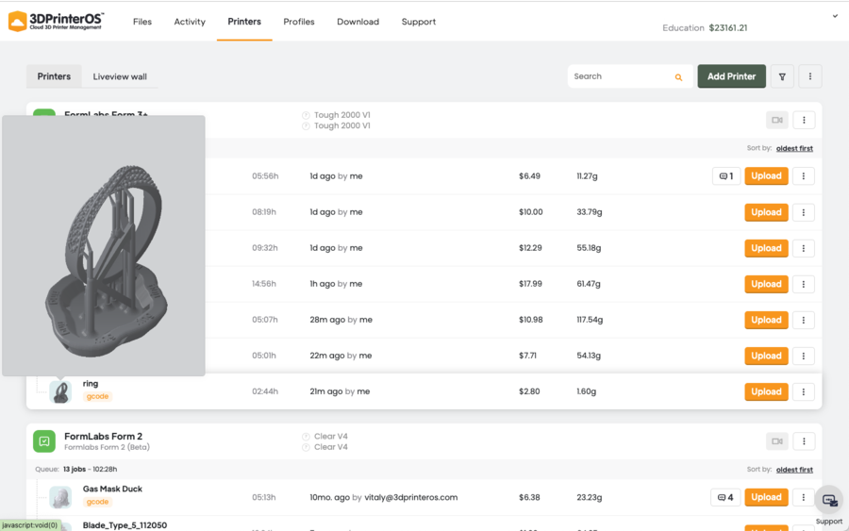Click the ring job thumbnail
The image size is (849, 531).
[x=61, y=391]
